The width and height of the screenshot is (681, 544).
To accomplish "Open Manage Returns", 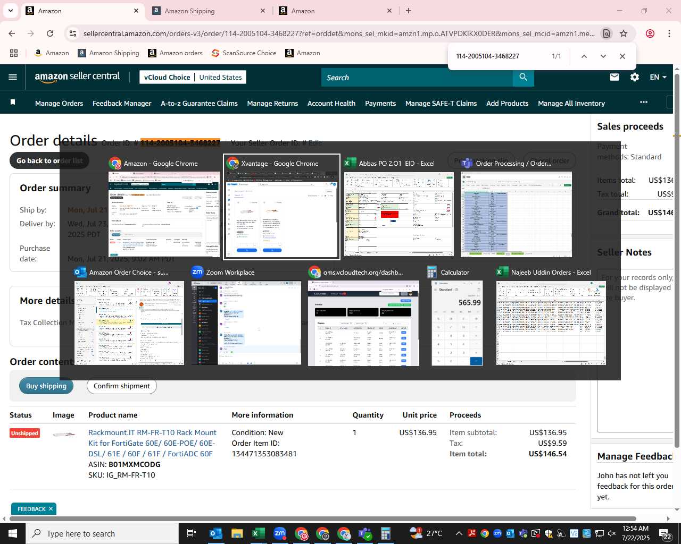I will 272,104.
